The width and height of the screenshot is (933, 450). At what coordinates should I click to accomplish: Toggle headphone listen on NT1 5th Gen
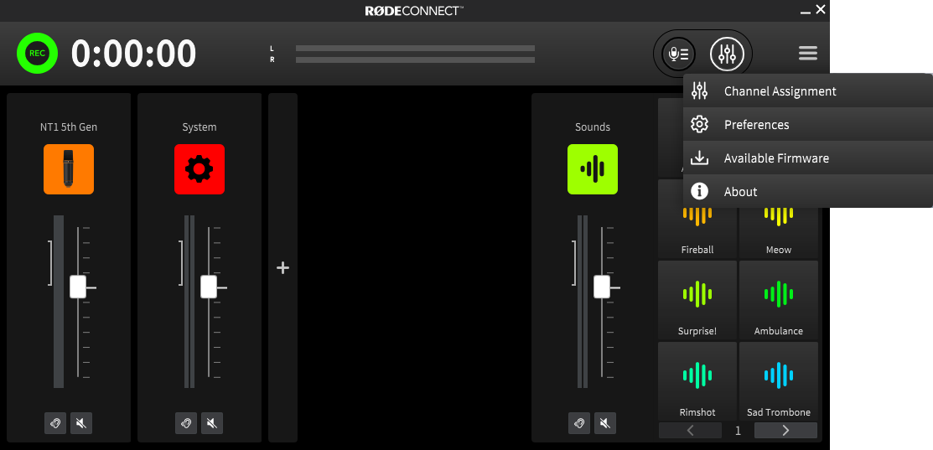[x=55, y=423]
